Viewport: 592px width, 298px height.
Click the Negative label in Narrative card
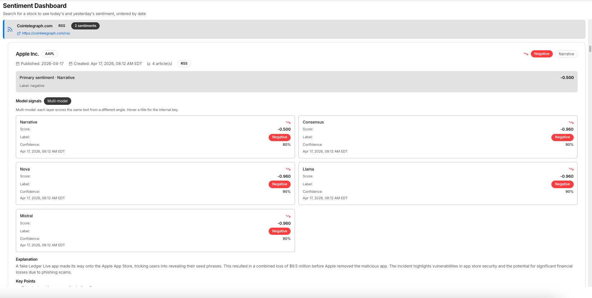point(279,137)
